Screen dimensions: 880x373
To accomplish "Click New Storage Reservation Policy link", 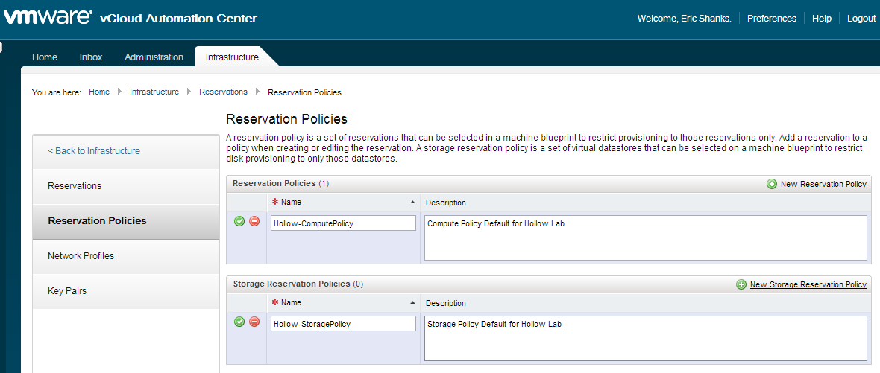I will (808, 284).
